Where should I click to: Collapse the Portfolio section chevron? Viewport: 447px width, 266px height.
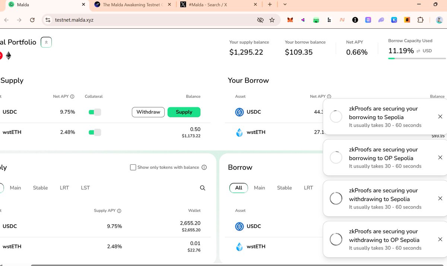[46, 42]
